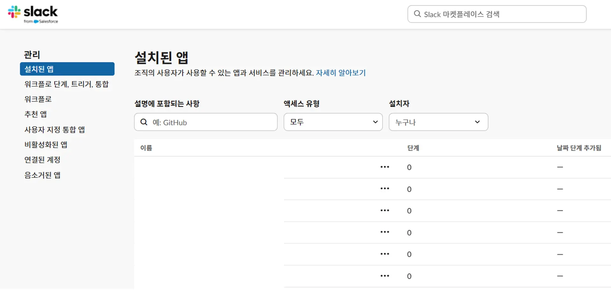Go to 워크플로 in the sidebar
Screen dimensions: 611x290
[38, 99]
